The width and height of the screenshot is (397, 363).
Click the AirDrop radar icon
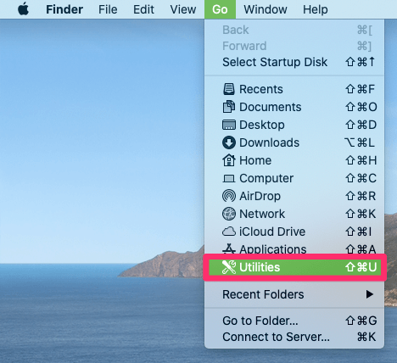pos(229,196)
